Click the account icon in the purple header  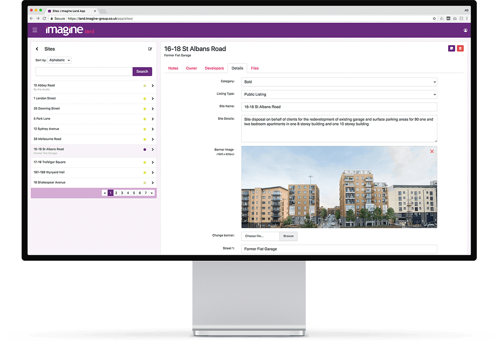click(x=465, y=30)
